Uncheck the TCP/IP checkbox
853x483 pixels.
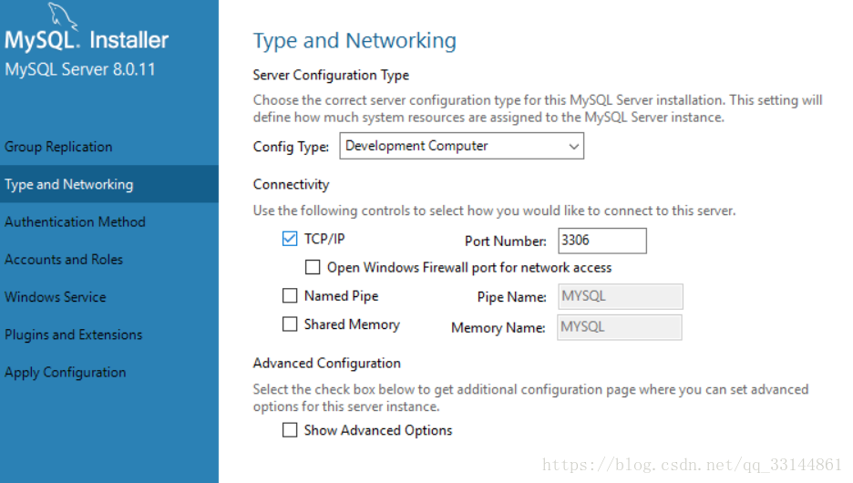(290, 239)
